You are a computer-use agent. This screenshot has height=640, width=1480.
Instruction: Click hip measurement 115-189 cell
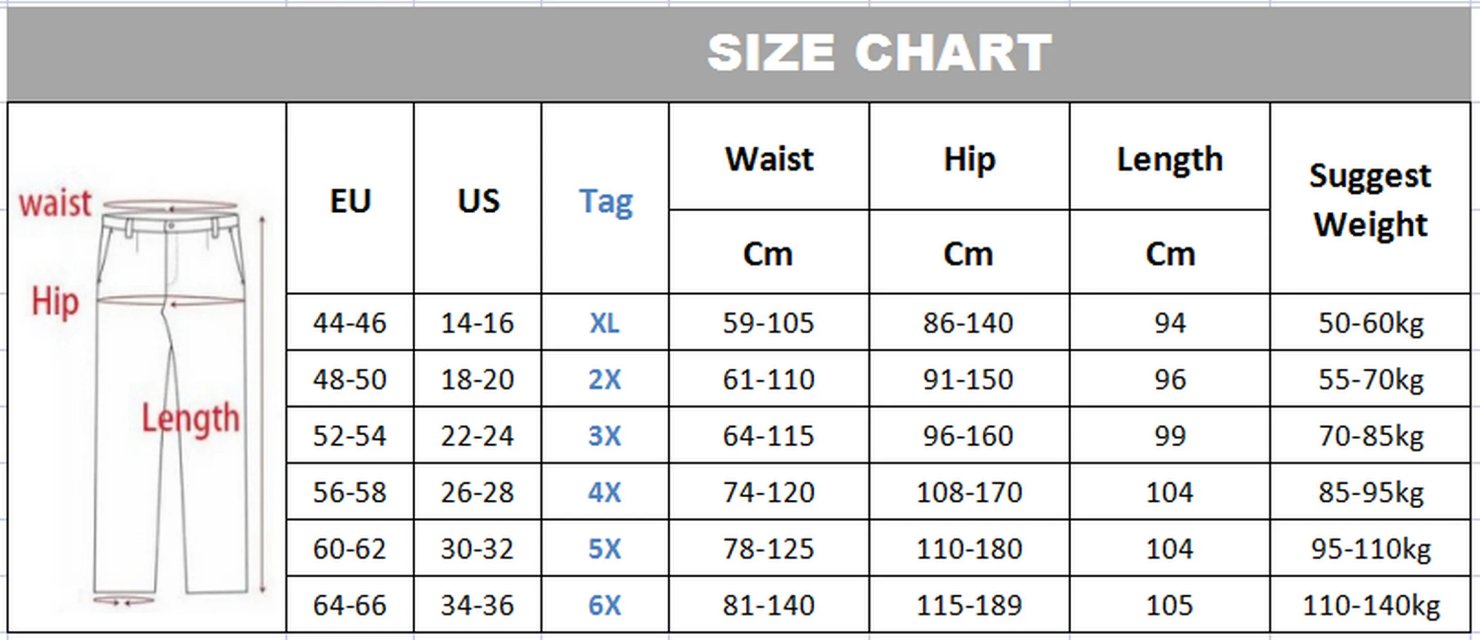(x=969, y=605)
